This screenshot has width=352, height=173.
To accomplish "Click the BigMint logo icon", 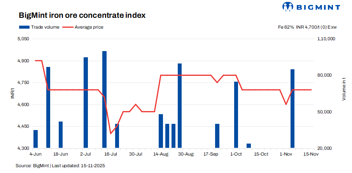I will [288, 7].
